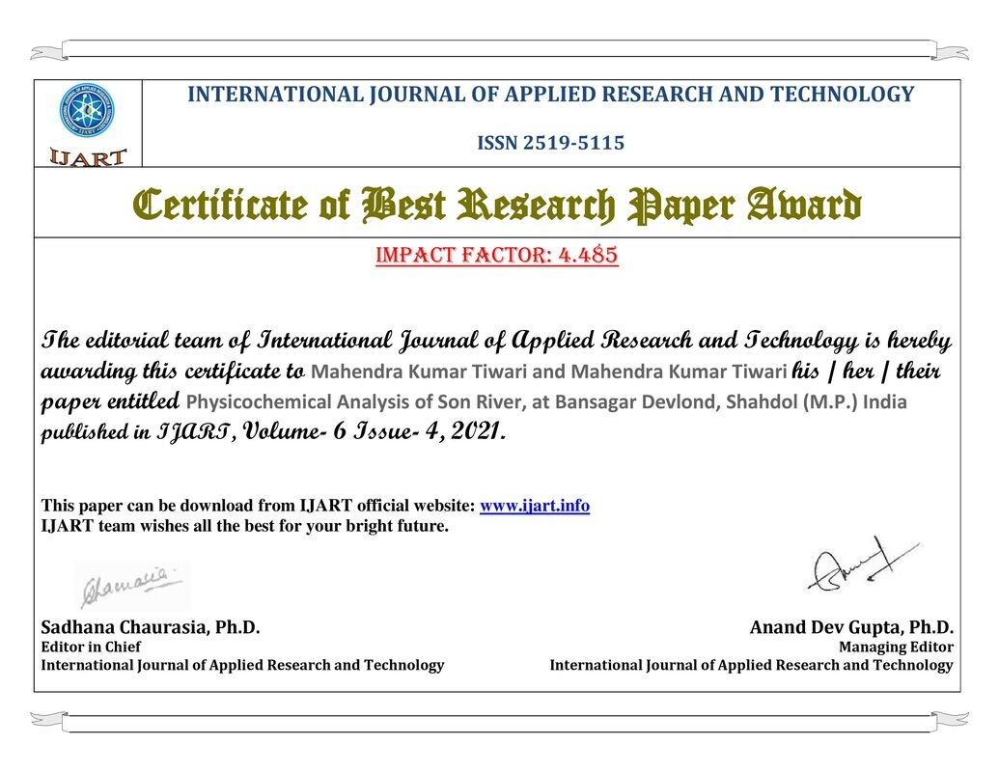Click the ISSN 2519-5115 text
999x772 pixels.
pyautogui.click(x=550, y=143)
